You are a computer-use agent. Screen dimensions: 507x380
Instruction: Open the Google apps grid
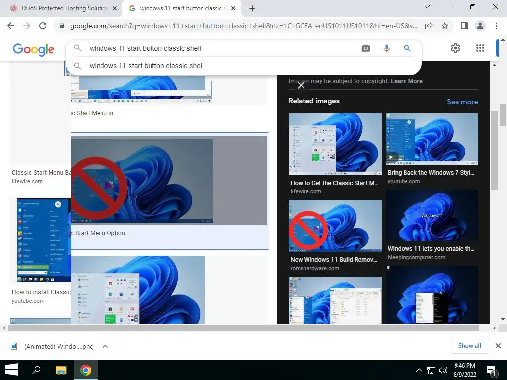tap(480, 48)
